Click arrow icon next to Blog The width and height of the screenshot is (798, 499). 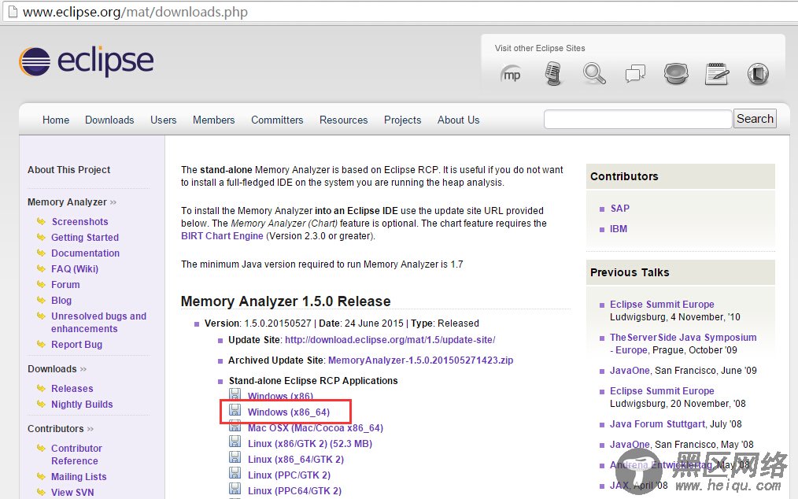(41, 300)
